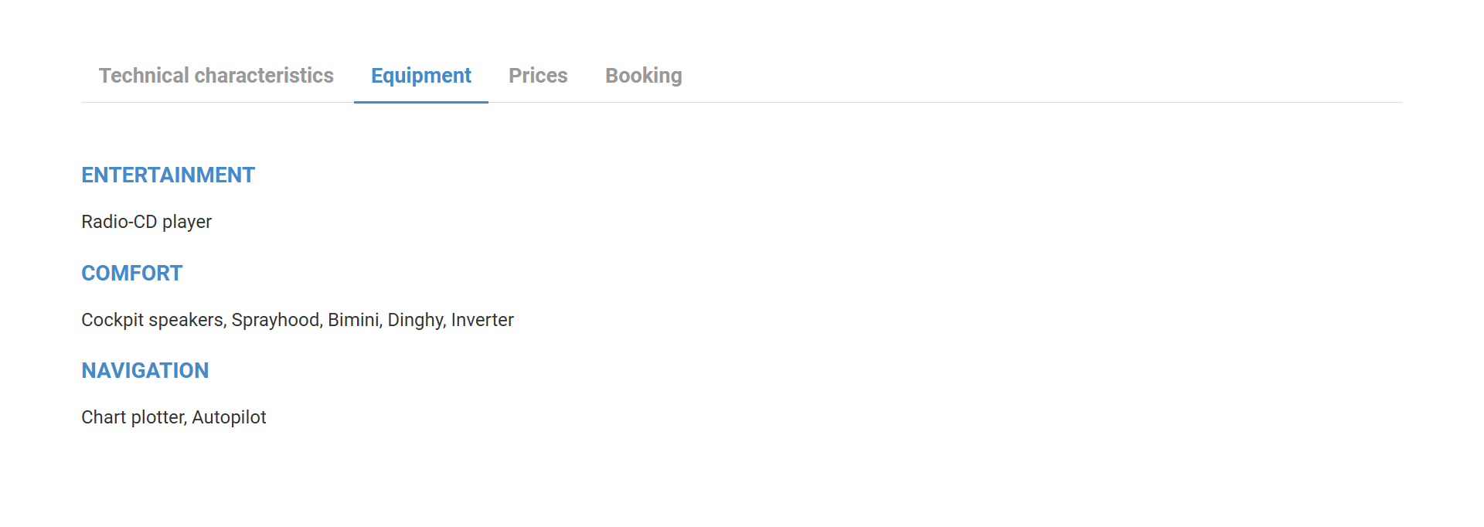Viewport: 1484px width, 527px height.
Task: Click the COMFORT section heading
Action: tap(131, 274)
